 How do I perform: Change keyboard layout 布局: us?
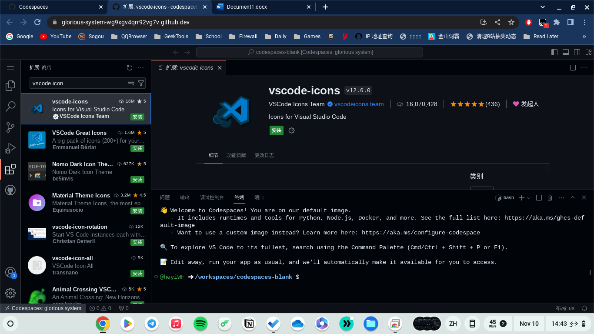click(x=565, y=308)
